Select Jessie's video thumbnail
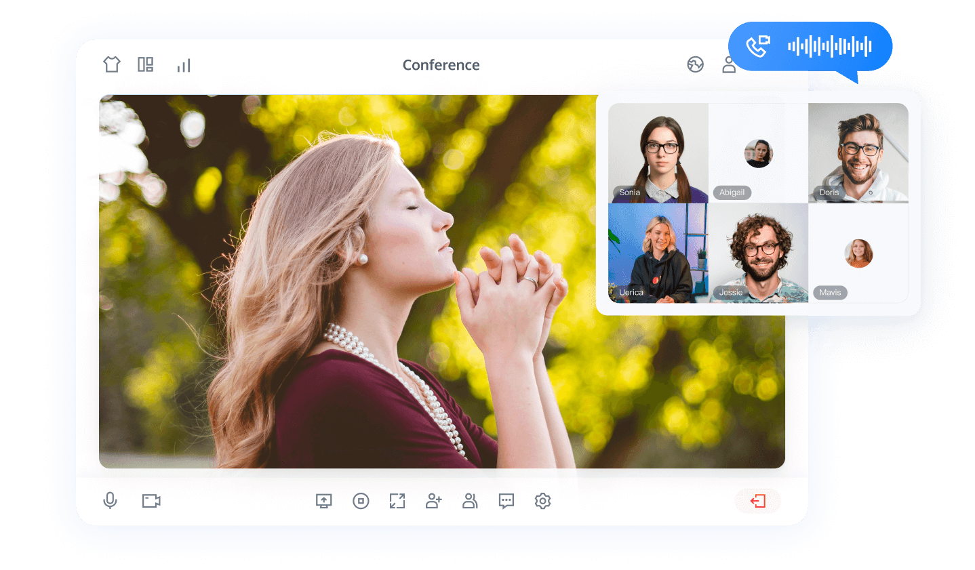This screenshot has width=975, height=570. pyautogui.click(x=758, y=253)
